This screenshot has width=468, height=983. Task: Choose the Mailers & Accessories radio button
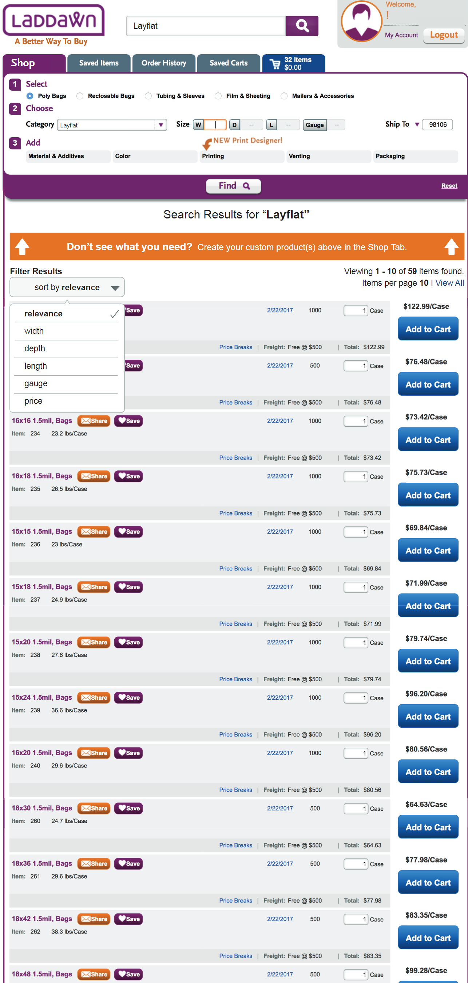284,96
